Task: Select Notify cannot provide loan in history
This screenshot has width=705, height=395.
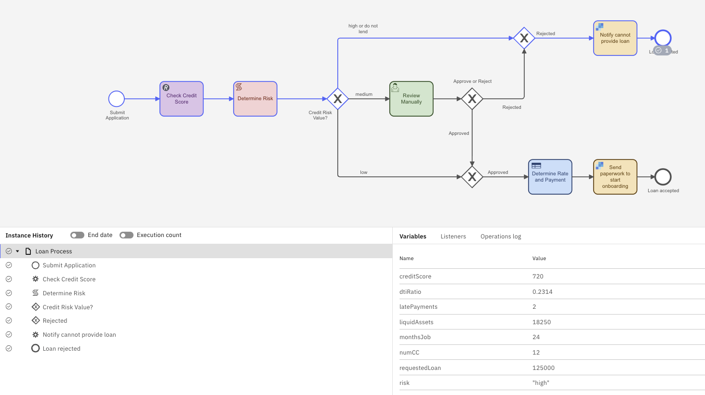Action: [79, 335]
